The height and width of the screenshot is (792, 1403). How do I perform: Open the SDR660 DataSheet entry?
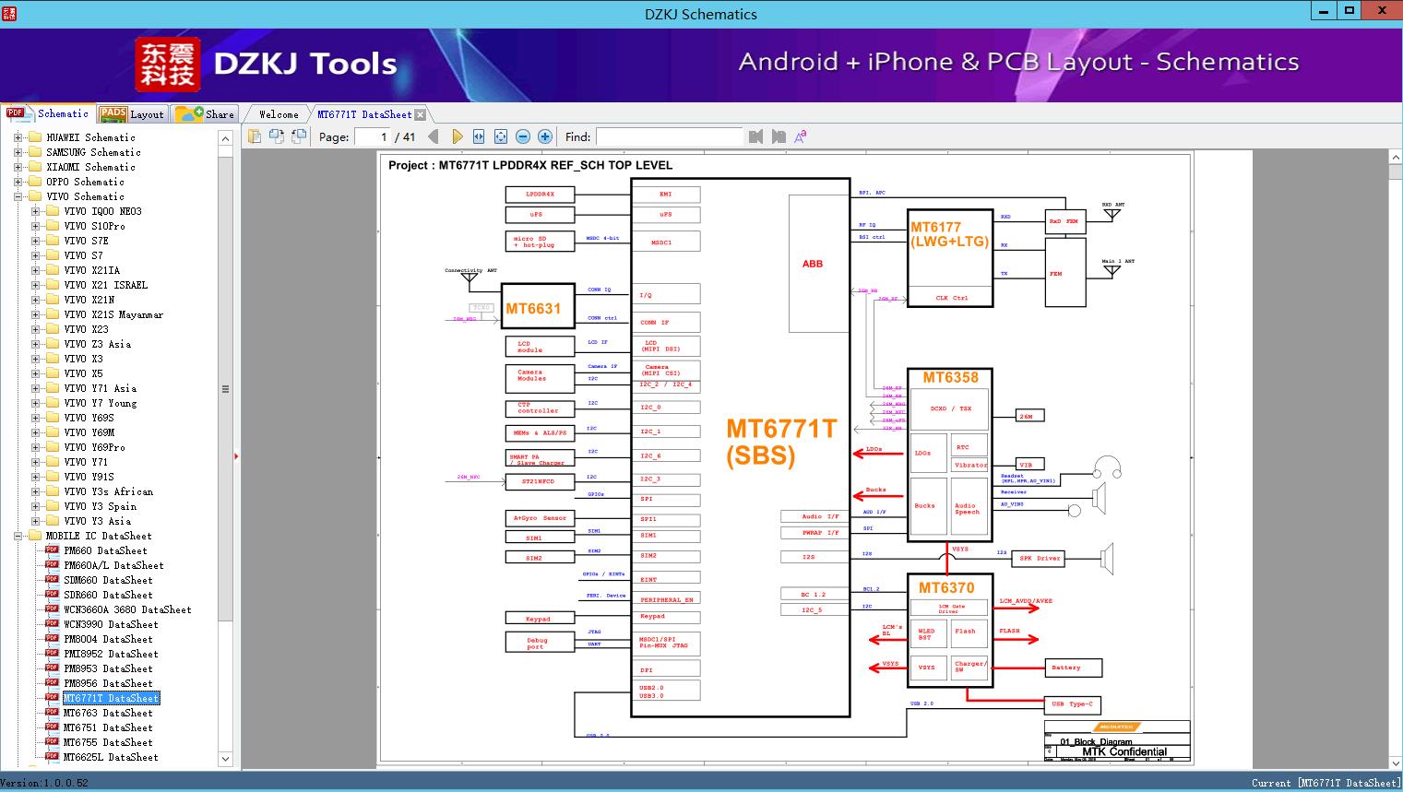click(x=108, y=595)
